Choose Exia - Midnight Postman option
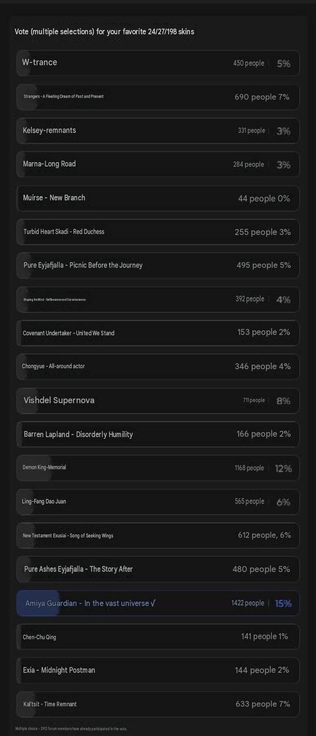The width and height of the screenshot is (316, 736). (158, 671)
